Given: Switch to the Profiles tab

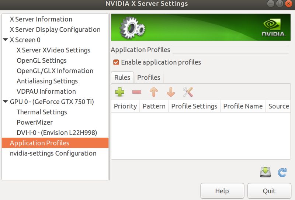Looking at the screenshot, I should [149, 77].
